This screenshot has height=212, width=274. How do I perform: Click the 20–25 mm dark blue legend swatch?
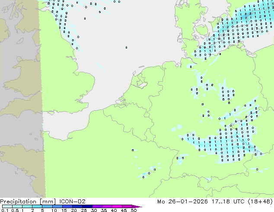pyautogui.click(x=77, y=206)
